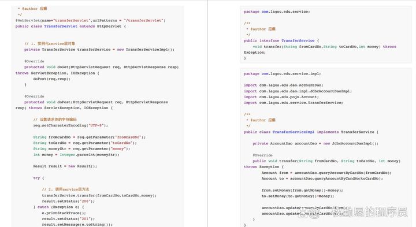This screenshot has width=416, height=227.
Task: Click the line 'to.setMoney(to.getMoney()+money);'
Action: (298, 196)
